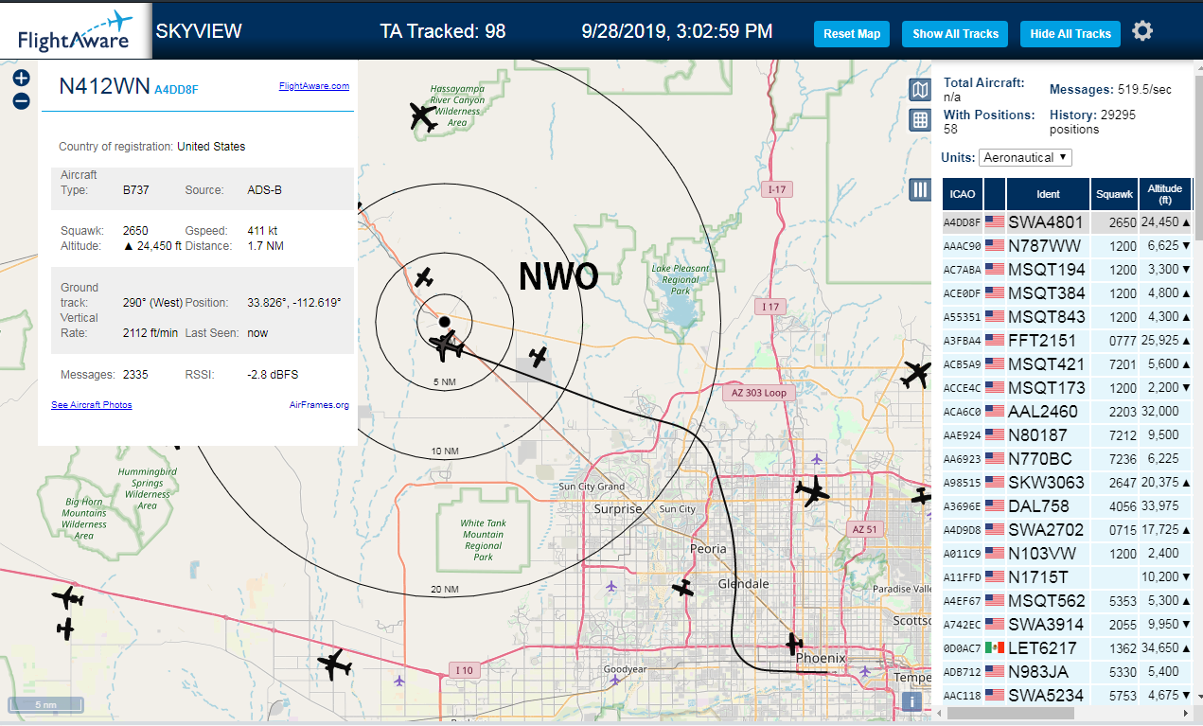Click purple airport marker near Goodyear
Image resolution: width=1203 pixels, height=726 pixels.
(x=616, y=680)
